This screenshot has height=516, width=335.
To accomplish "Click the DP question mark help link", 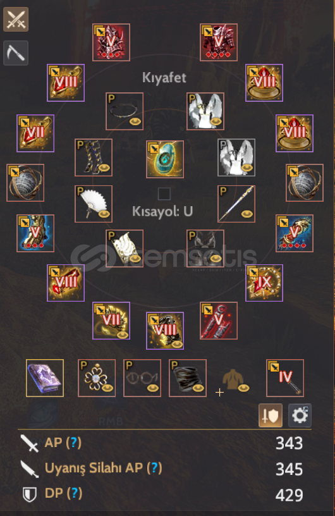I will click(75, 493).
